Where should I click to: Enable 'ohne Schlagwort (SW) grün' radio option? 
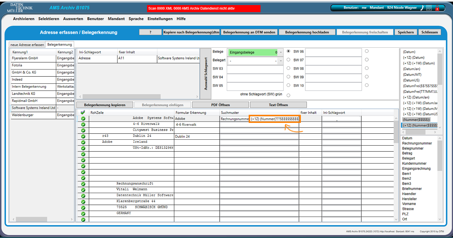coord(288,95)
